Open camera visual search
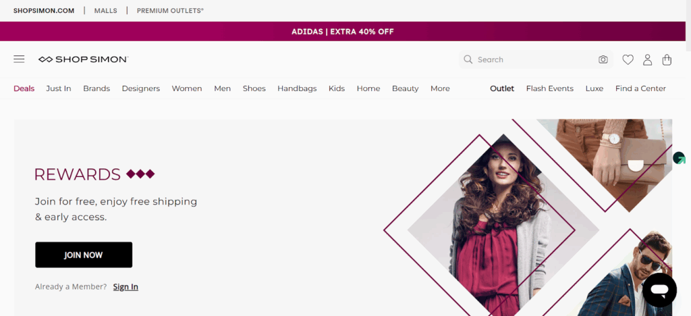The width and height of the screenshot is (691, 316). click(603, 59)
